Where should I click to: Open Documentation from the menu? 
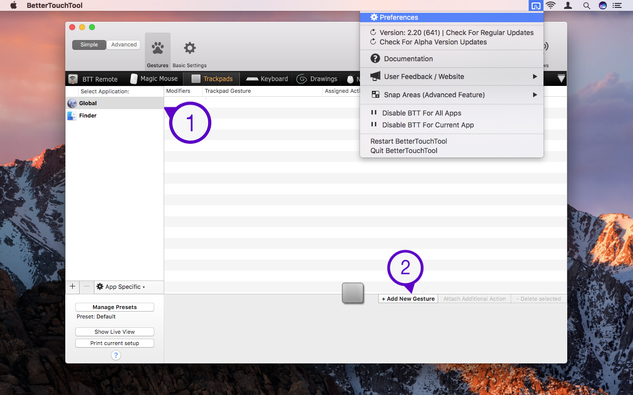tap(452, 59)
